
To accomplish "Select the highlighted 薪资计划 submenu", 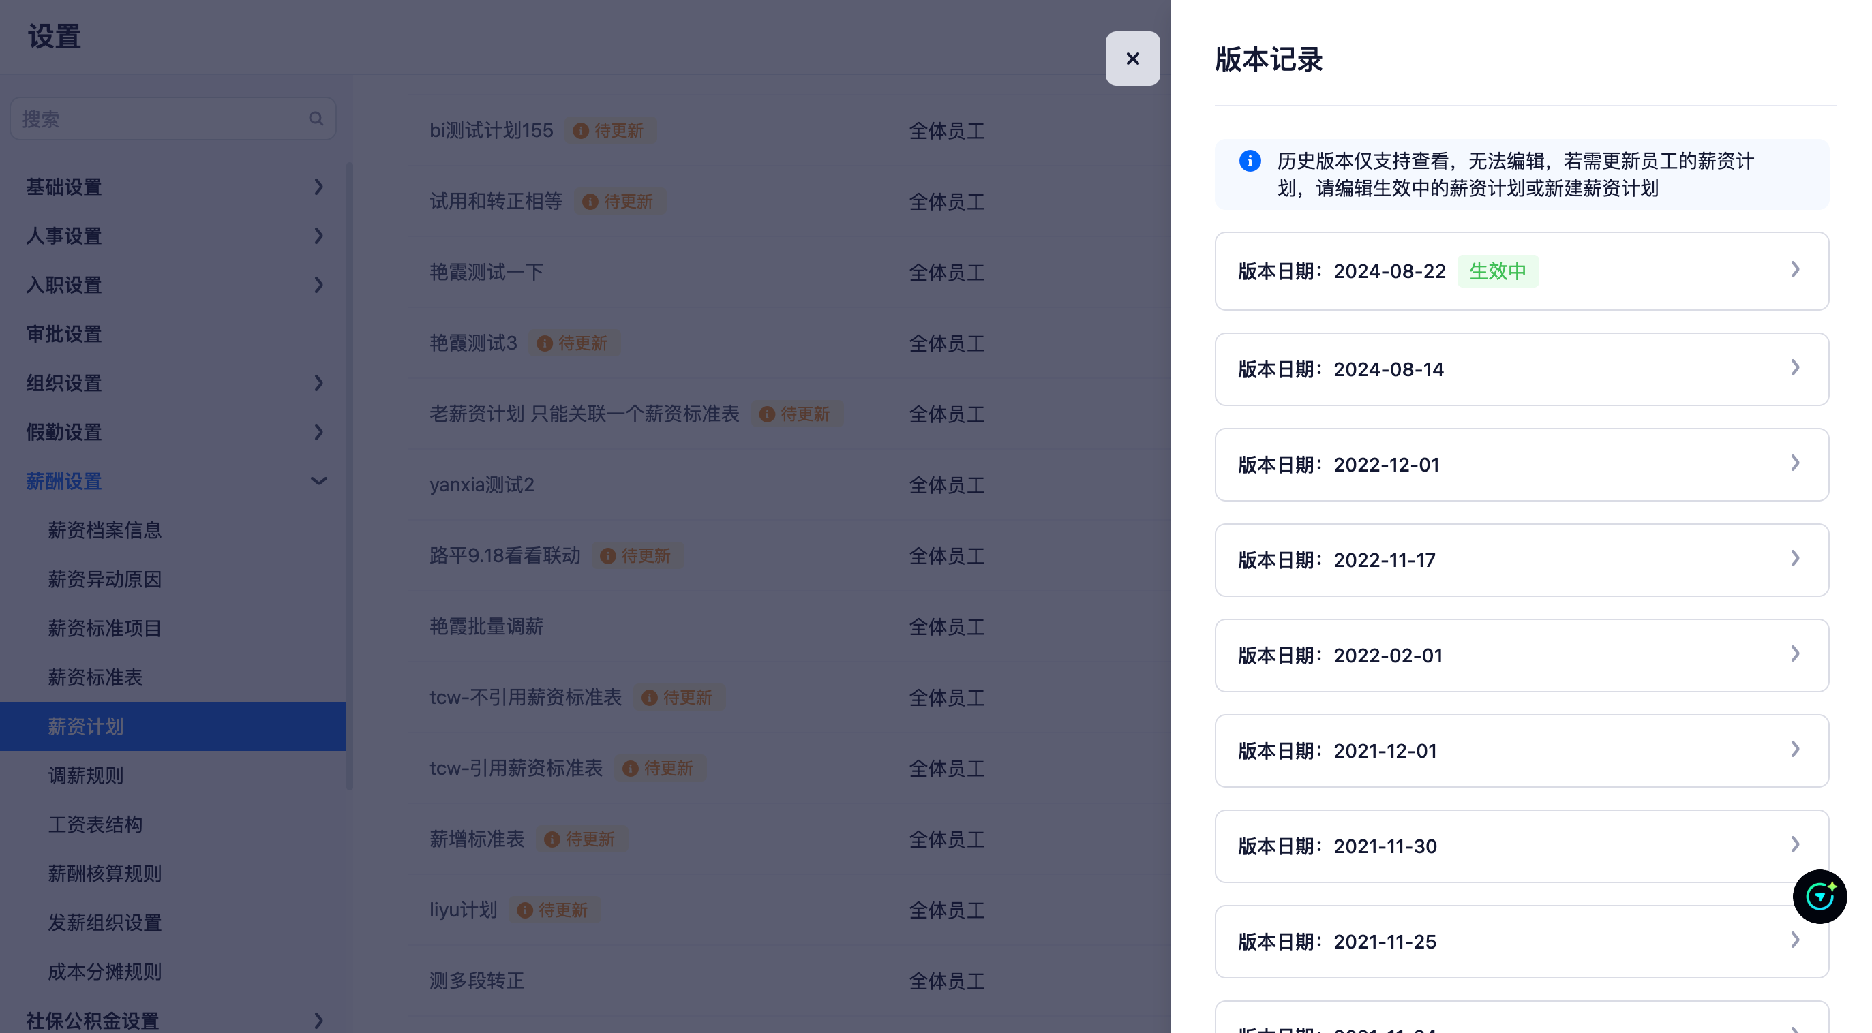I will pos(173,726).
